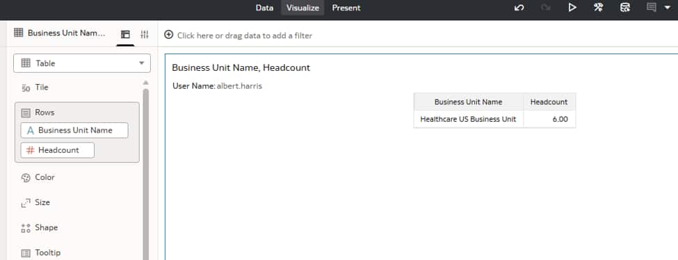Select the Color grammar section

tap(45, 177)
